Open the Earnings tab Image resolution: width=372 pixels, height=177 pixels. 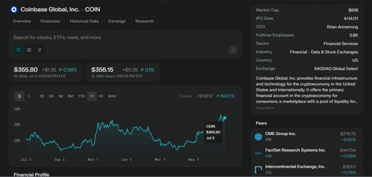pos(117,21)
